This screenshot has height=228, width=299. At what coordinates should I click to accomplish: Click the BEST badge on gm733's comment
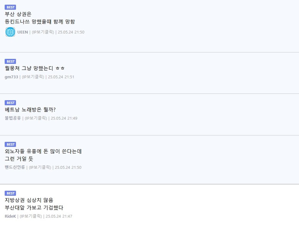click(10, 62)
